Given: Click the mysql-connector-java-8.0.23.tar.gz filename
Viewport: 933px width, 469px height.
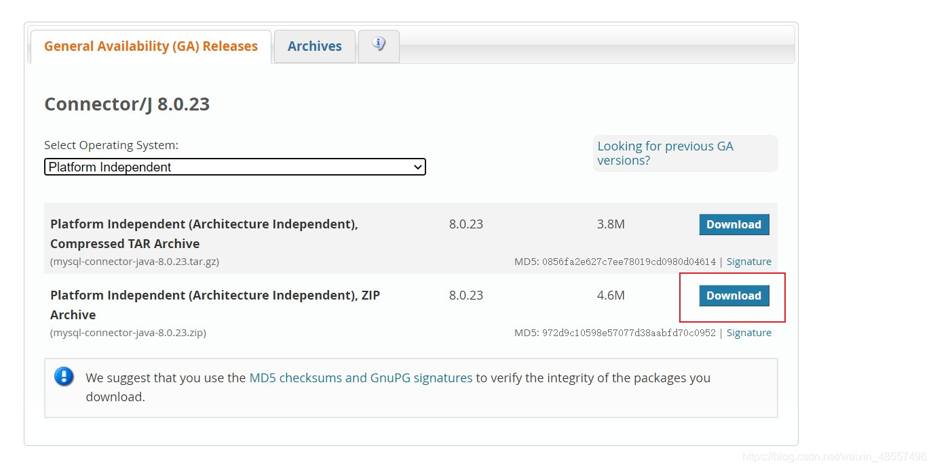Looking at the screenshot, I should pyautogui.click(x=134, y=262).
